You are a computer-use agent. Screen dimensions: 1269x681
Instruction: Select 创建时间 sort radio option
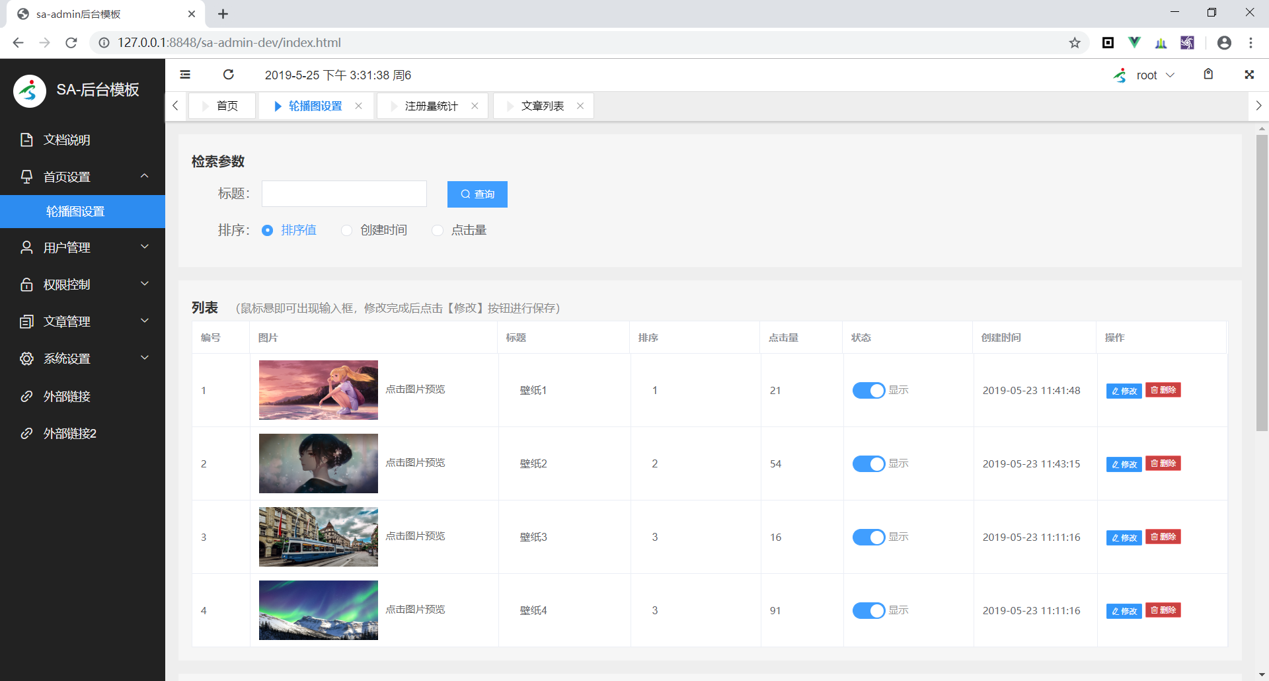374,230
